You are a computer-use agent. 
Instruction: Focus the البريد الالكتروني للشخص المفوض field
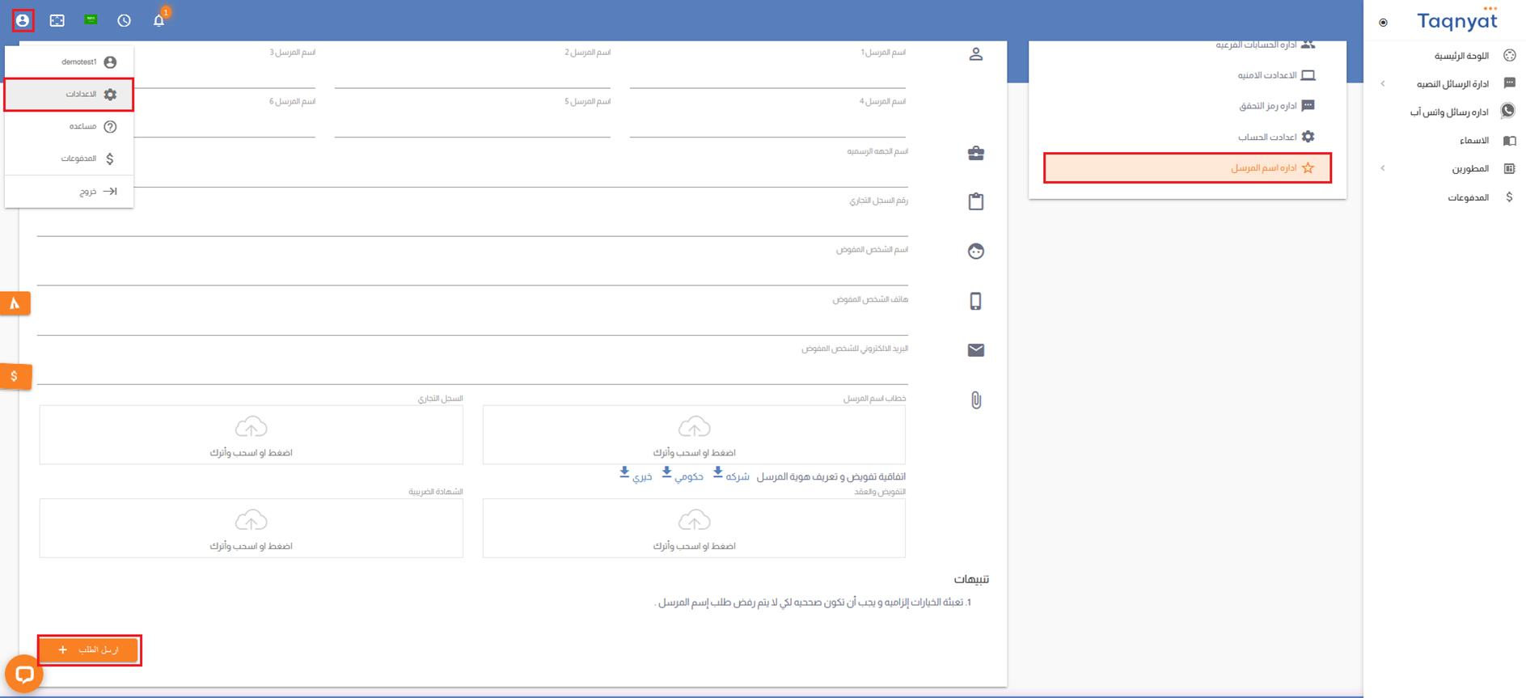point(472,370)
